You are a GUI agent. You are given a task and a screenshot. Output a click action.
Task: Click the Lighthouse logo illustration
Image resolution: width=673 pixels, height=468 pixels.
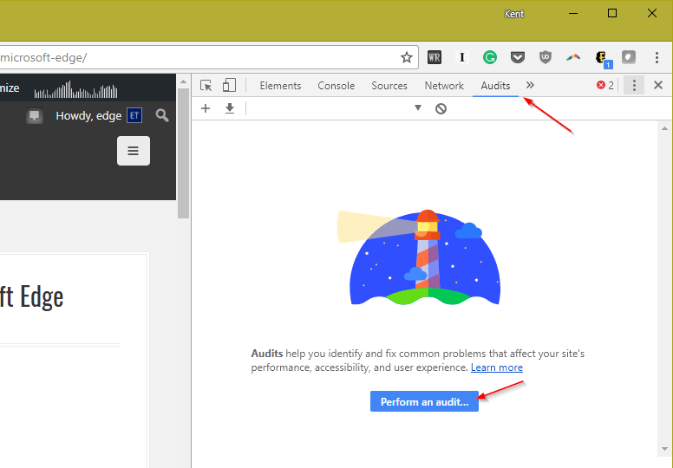420,257
